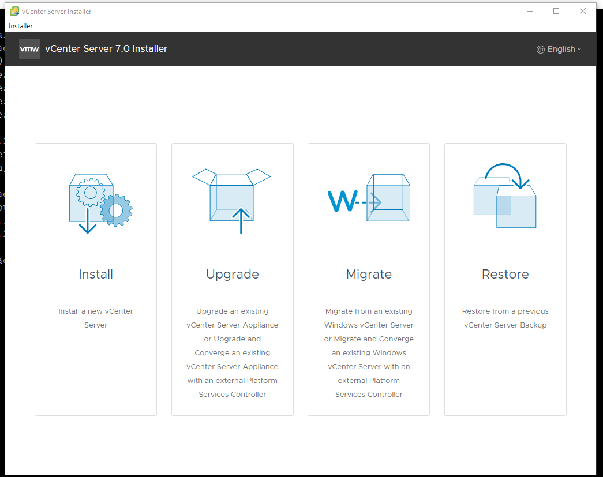Minimize the vCenter Server Installer window

coord(530,11)
